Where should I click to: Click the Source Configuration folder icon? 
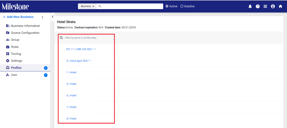coord(8,33)
